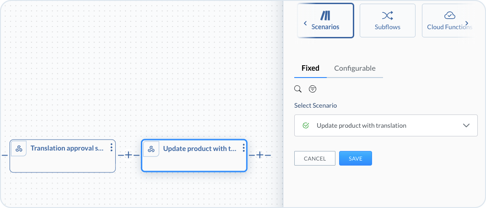
Task: Add a node after Update product node
Action: click(x=259, y=155)
